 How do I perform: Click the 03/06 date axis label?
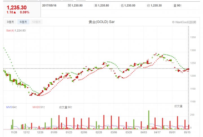coord(114,132)
